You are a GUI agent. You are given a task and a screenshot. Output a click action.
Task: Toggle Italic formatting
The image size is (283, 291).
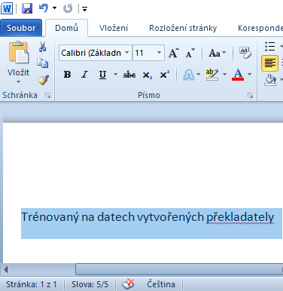pos(85,75)
